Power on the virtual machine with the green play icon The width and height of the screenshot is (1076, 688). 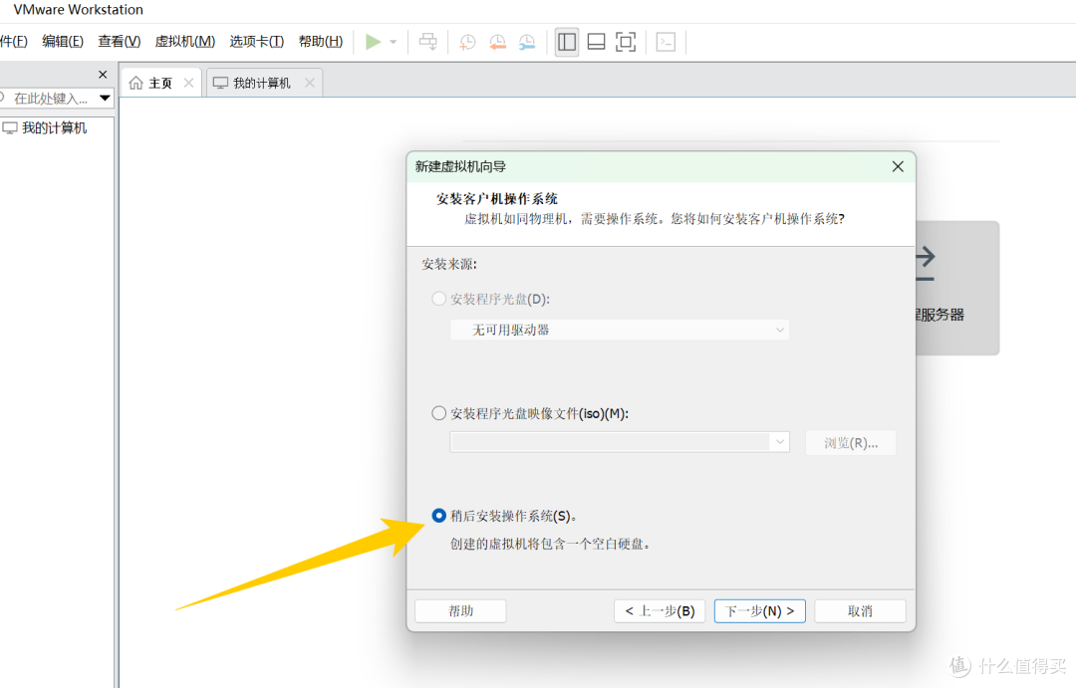click(373, 42)
